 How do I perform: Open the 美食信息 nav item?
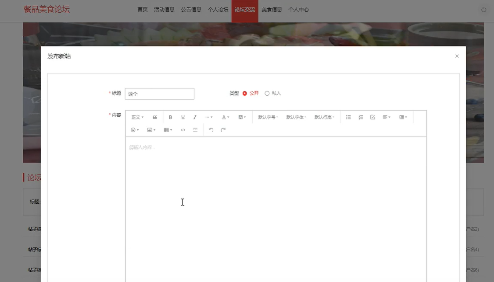point(272,10)
